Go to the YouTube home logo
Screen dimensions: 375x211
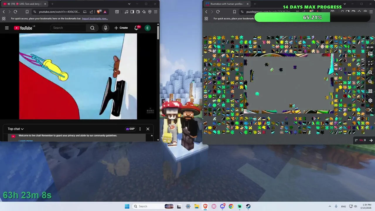pyautogui.click(x=23, y=28)
